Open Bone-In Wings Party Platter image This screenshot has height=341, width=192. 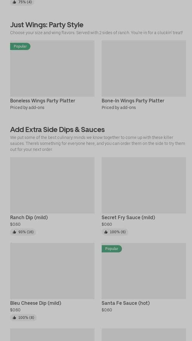coord(144,69)
